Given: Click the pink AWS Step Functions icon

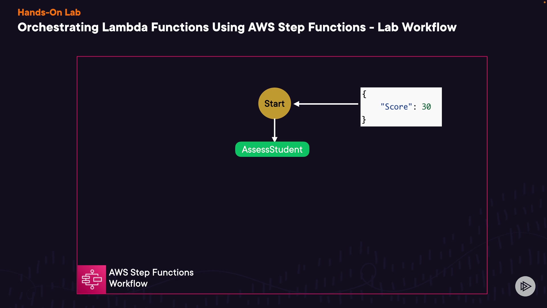Looking at the screenshot, I should 92,279.
